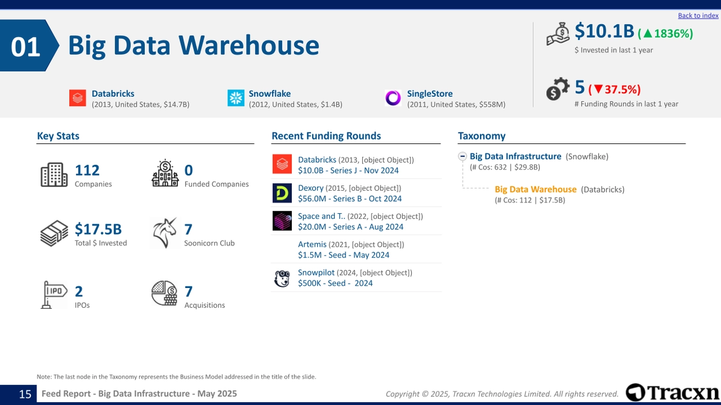
Task: Click the $56.0M - Series B - Oct 2024 text
Action: coord(350,199)
